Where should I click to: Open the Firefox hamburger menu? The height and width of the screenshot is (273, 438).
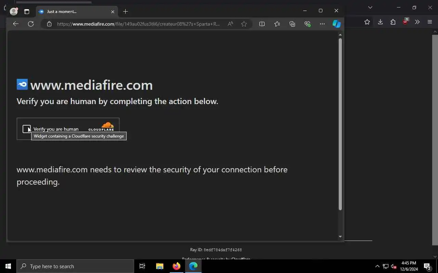click(x=430, y=22)
